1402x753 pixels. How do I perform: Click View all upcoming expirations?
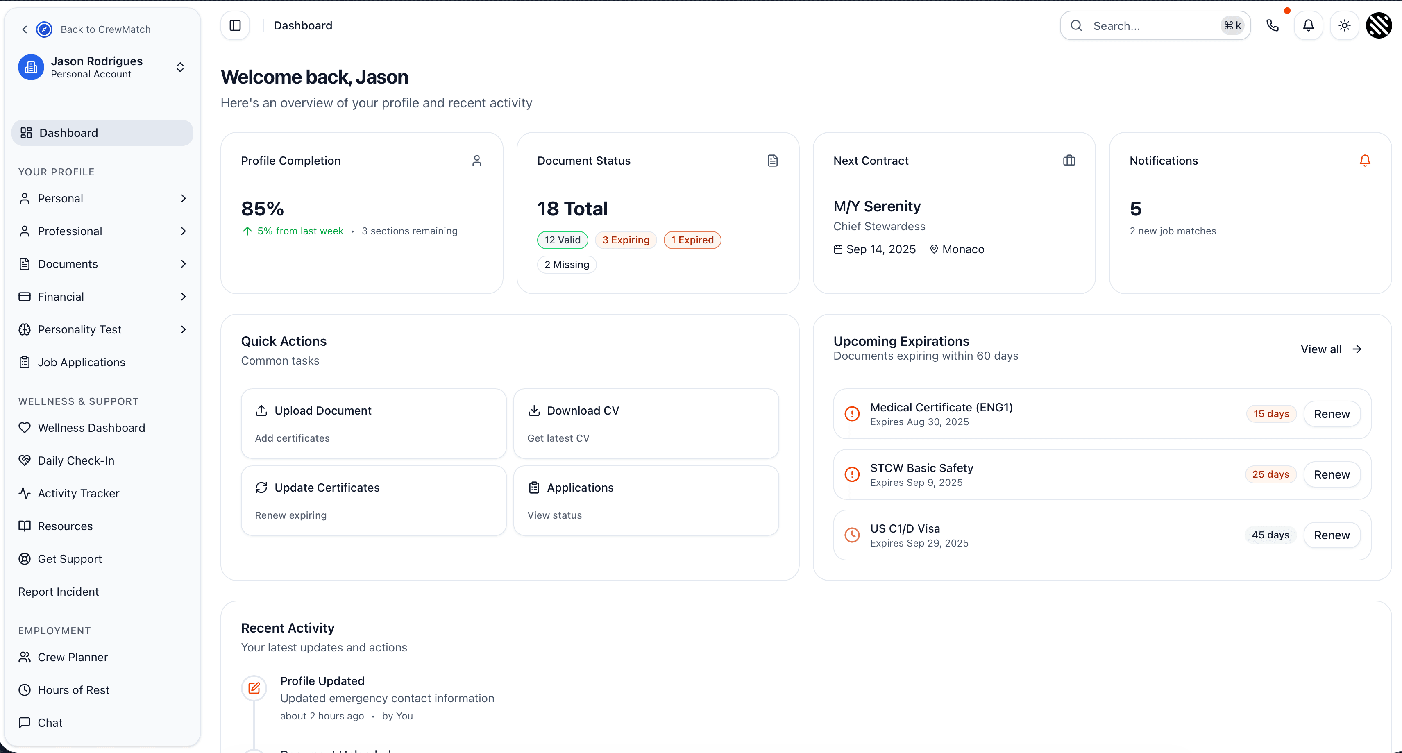point(1331,349)
